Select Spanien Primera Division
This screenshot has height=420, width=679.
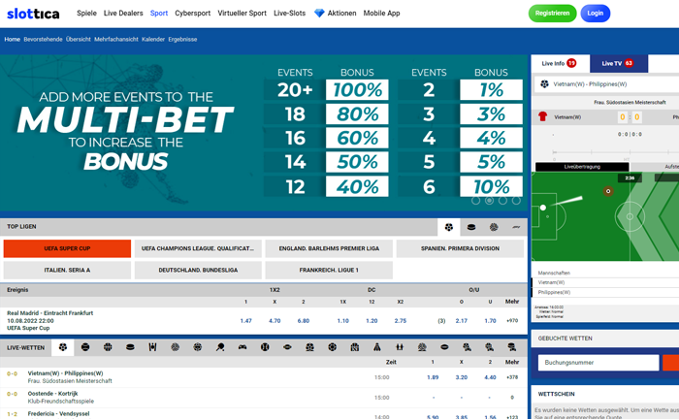coord(460,248)
